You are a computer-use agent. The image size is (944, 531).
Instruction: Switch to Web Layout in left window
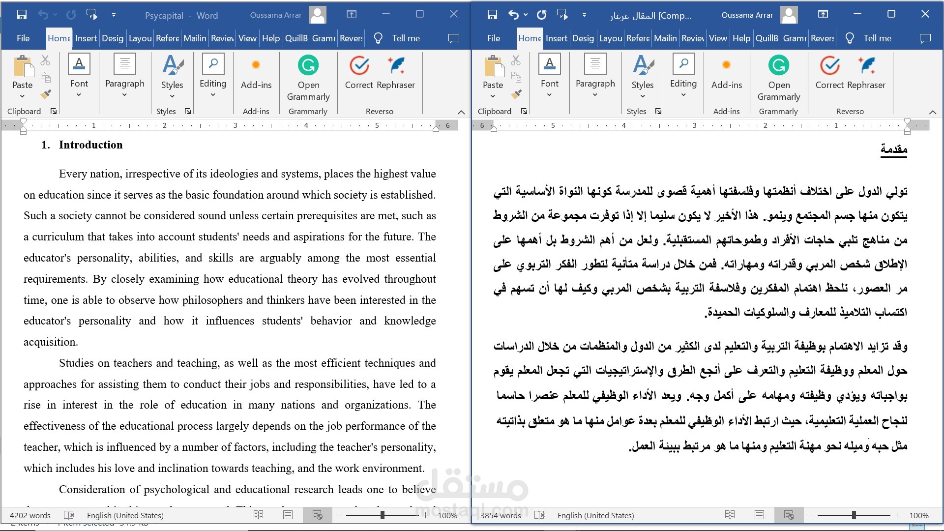click(317, 515)
